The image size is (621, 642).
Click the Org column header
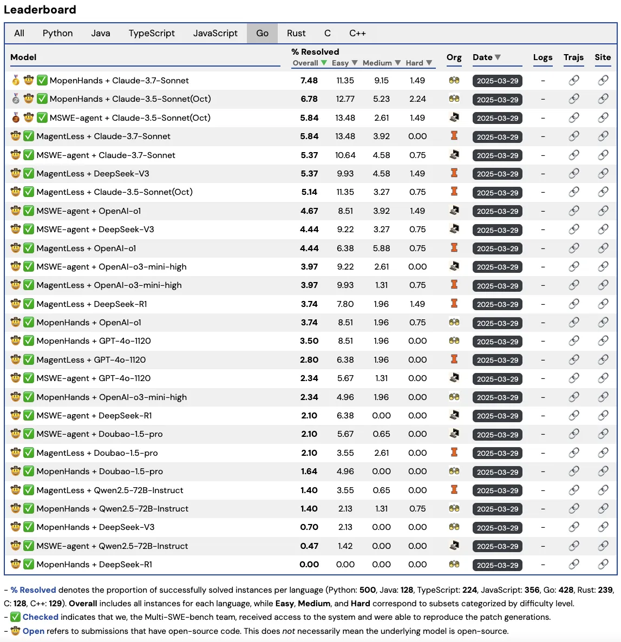tap(454, 57)
